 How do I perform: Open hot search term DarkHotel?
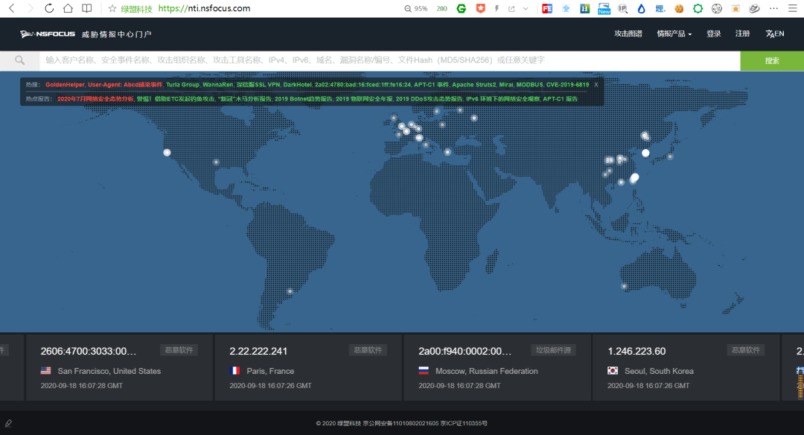point(297,85)
